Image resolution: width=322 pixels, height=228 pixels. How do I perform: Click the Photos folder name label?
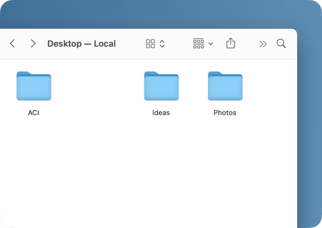225,113
